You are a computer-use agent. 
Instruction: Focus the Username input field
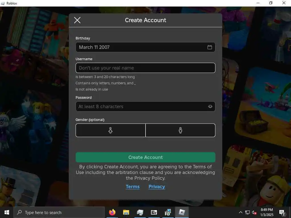145,68
